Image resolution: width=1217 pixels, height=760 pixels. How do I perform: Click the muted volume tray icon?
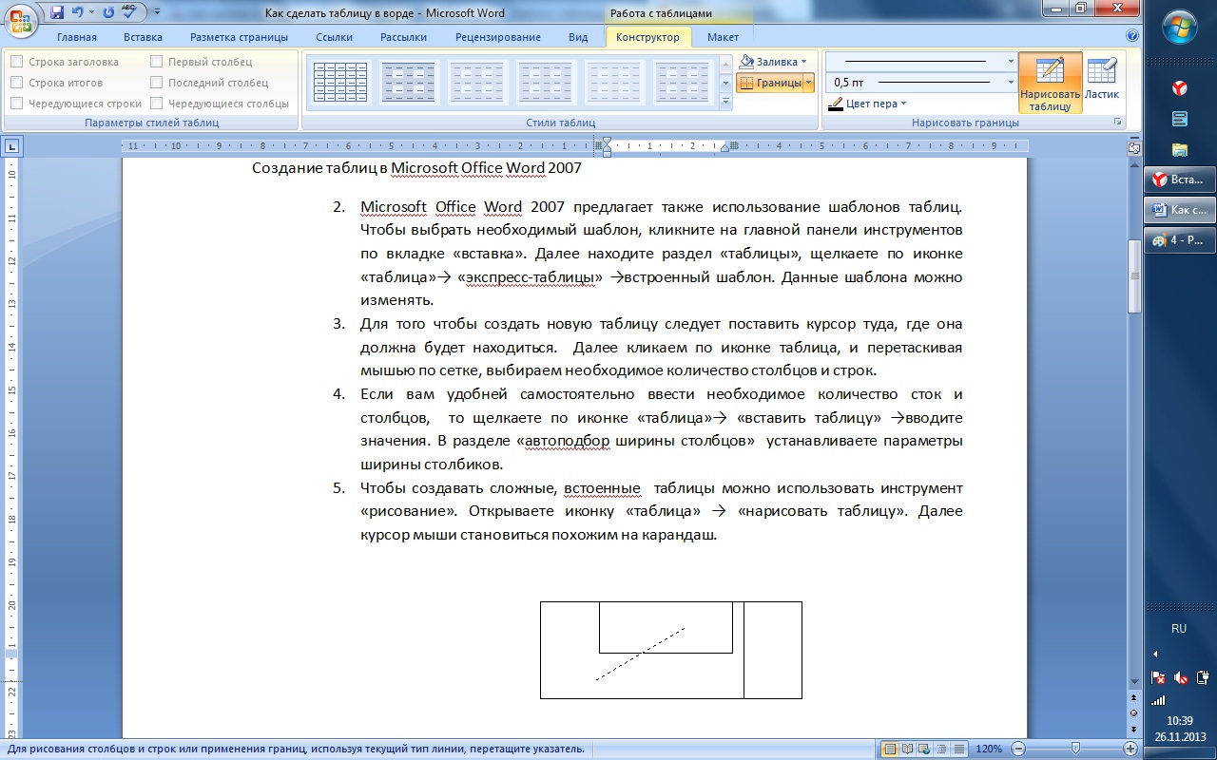tap(1181, 677)
